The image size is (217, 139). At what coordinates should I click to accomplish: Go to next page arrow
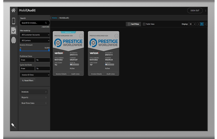(x=205, y=24)
